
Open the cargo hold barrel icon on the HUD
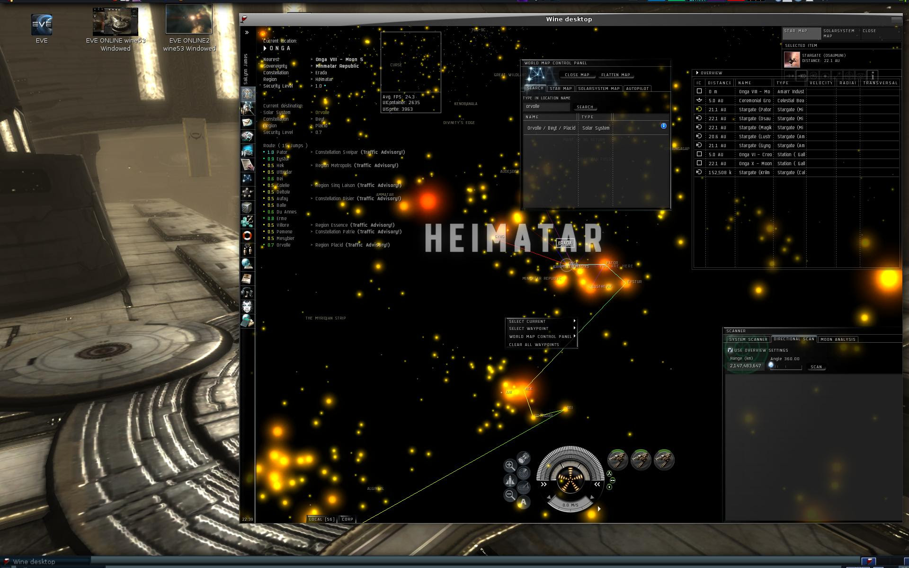pyautogui.click(x=524, y=458)
